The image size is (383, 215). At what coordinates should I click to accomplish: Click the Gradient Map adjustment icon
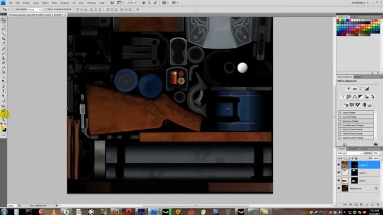click(364, 105)
